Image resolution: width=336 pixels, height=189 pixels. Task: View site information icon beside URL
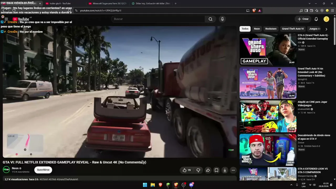tap(76, 10)
